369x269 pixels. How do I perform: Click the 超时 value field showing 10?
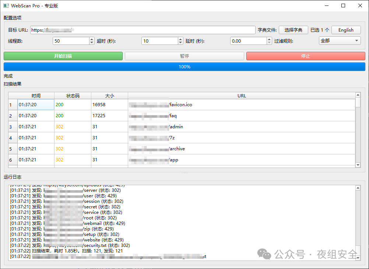160,41
